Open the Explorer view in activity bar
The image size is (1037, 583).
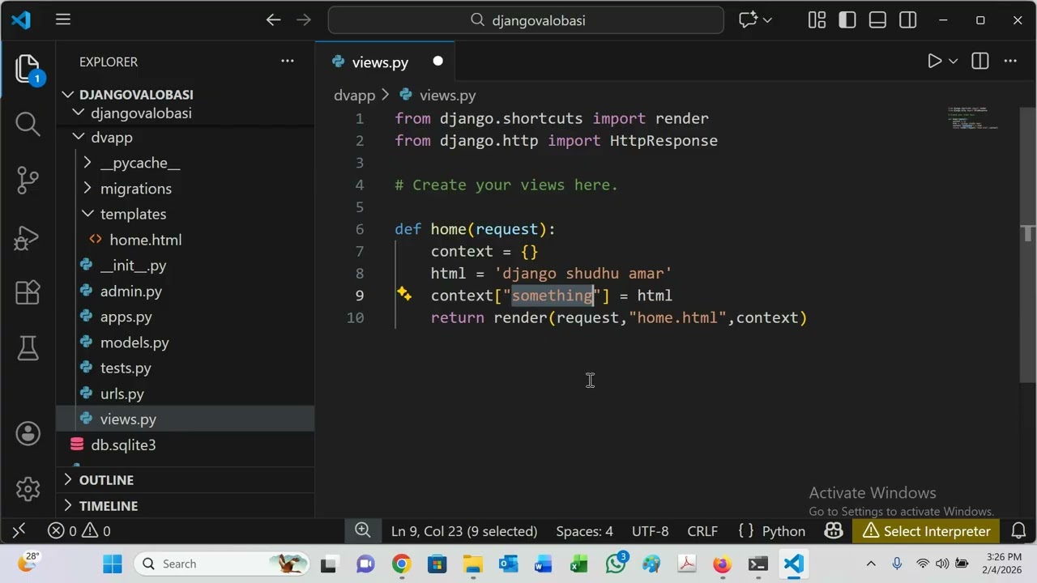click(x=28, y=70)
